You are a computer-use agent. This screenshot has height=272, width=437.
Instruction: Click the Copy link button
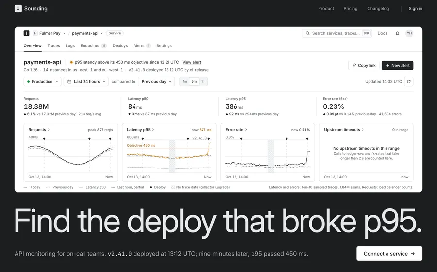[364, 65]
